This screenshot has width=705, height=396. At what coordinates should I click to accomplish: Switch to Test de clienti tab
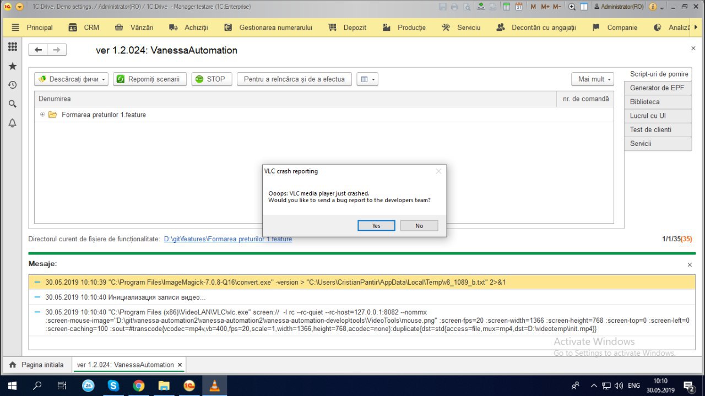click(658, 130)
